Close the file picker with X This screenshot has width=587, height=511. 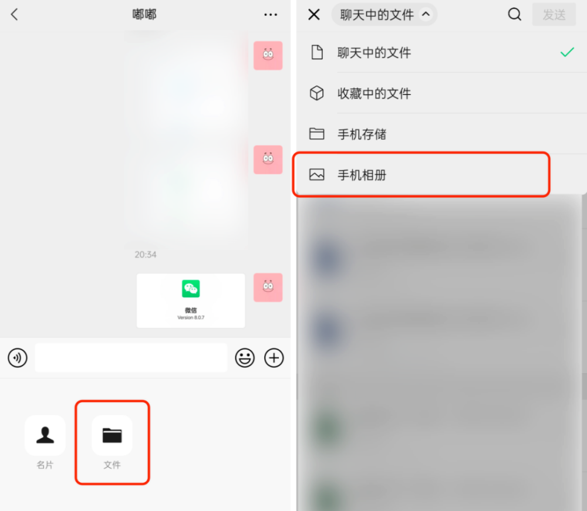[x=313, y=15]
